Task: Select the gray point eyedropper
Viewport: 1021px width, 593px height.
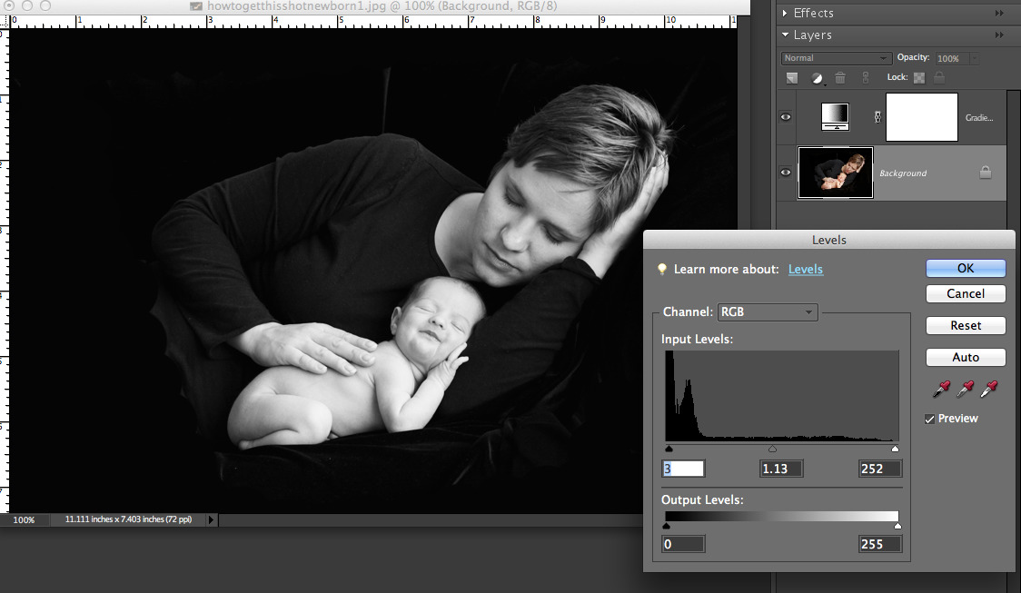Action: [x=966, y=390]
